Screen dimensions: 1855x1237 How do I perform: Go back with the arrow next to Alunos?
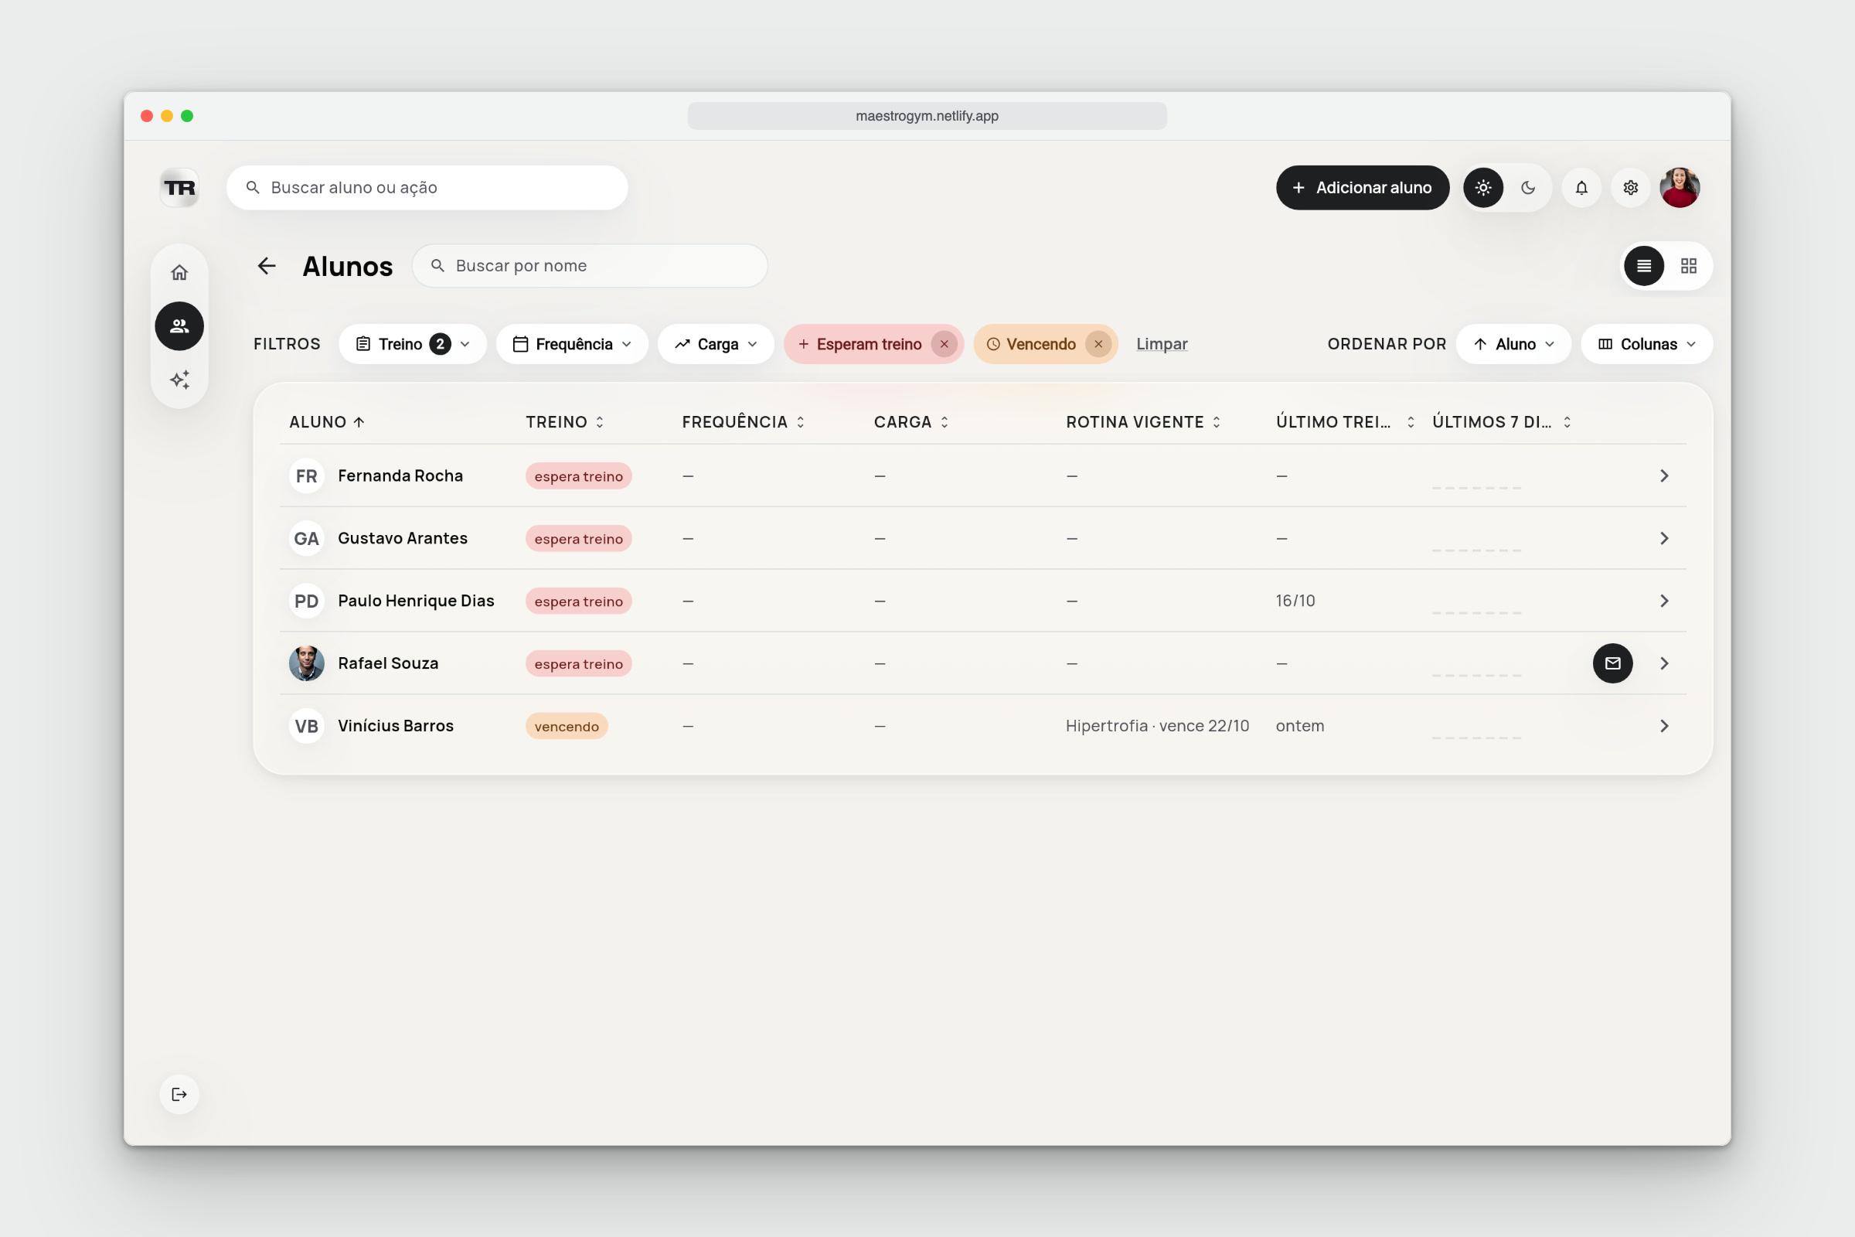(x=267, y=266)
